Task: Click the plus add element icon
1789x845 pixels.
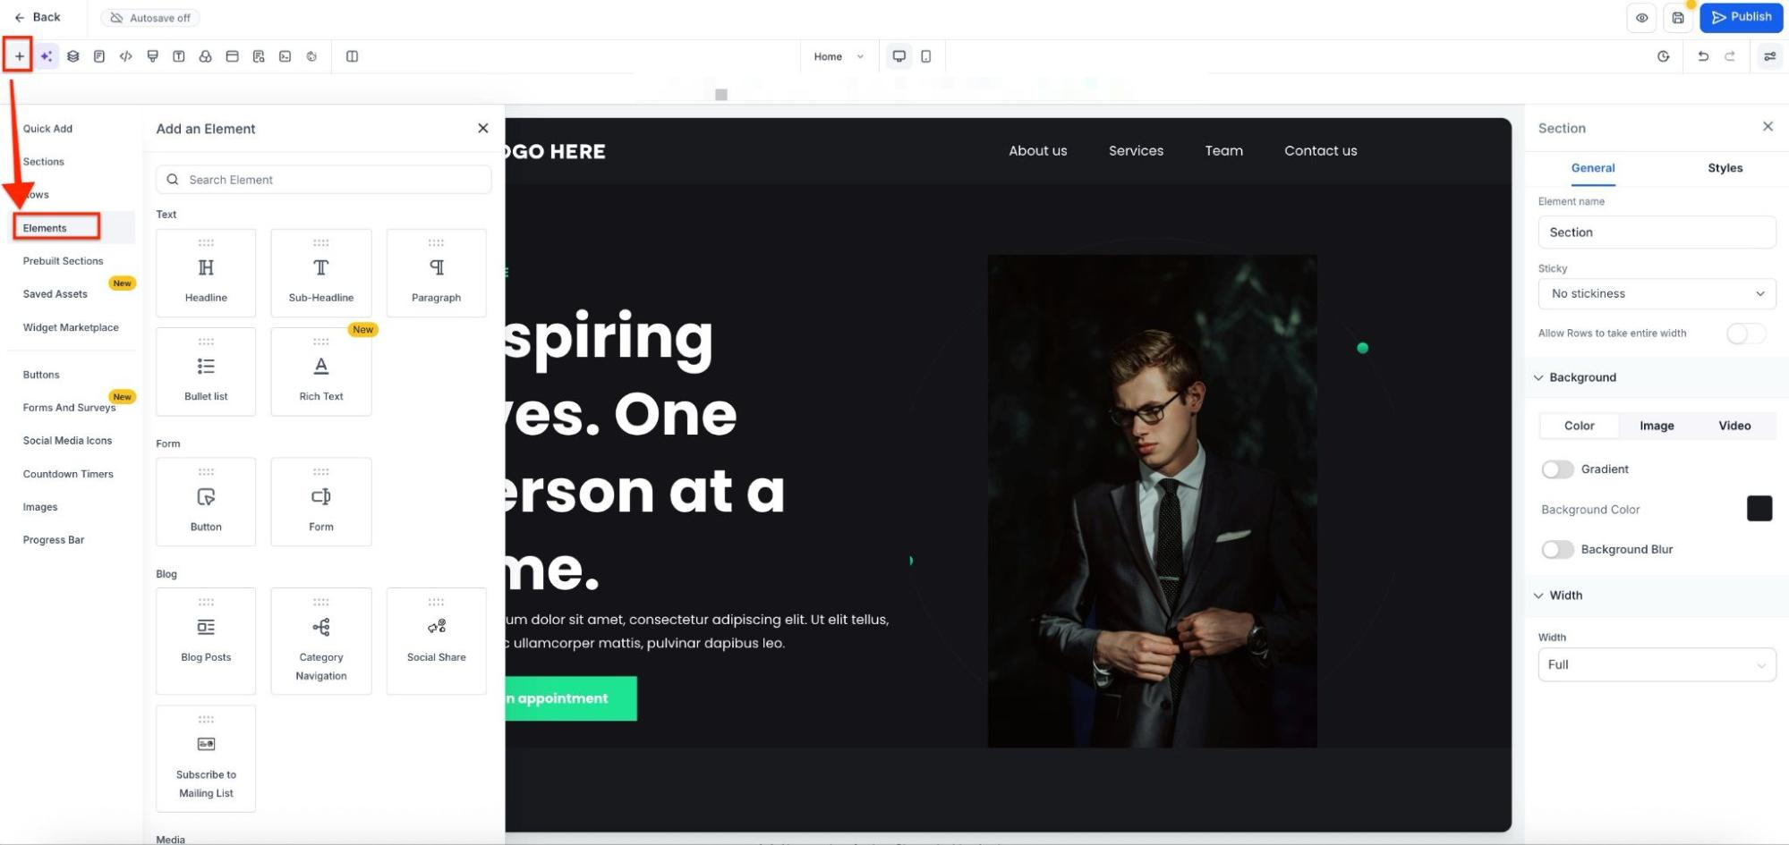Action: pyautogui.click(x=19, y=56)
